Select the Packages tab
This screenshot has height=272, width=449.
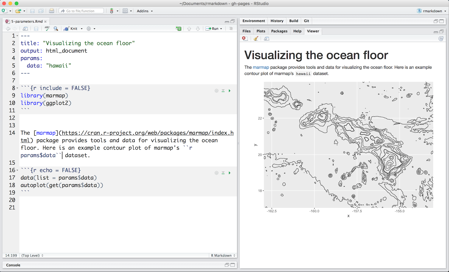click(x=279, y=31)
